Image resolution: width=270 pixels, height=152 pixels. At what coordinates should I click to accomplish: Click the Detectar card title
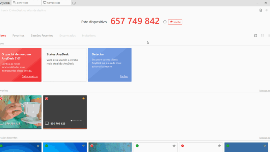click(98, 54)
